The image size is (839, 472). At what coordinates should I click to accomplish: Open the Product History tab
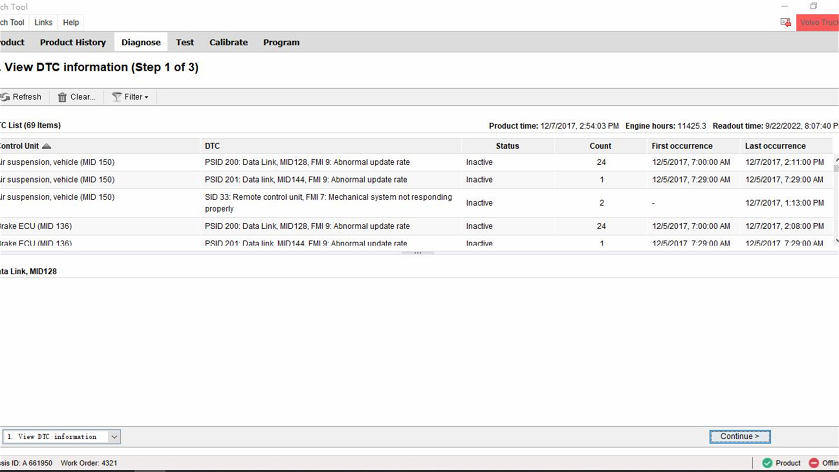[x=73, y=42]
